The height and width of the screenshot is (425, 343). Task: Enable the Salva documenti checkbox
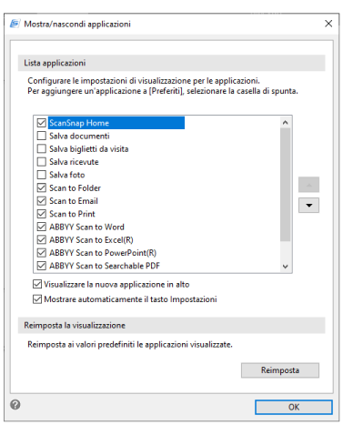(x=42, y=136)
